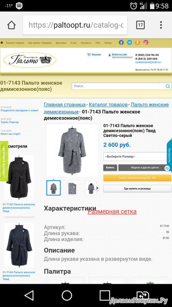
Task: Expand the Выберите Размер dropdown
Action: click(135, 157)
